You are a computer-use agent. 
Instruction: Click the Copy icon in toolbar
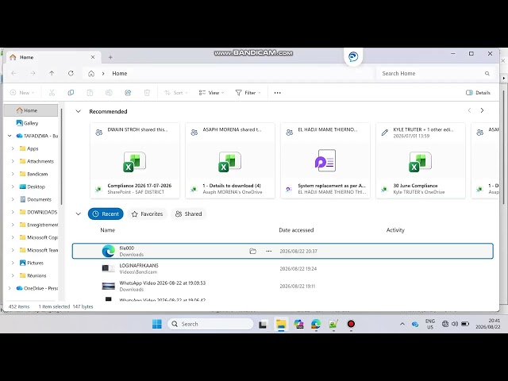point(71,93)
